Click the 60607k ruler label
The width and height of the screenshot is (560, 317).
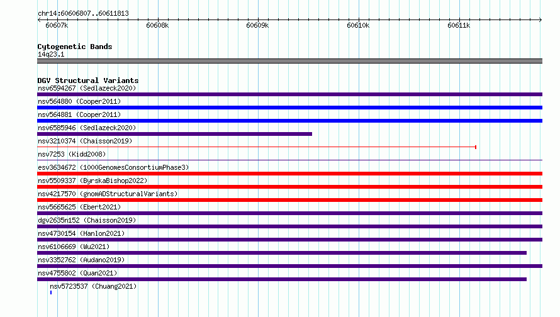(x=57, y=25)
